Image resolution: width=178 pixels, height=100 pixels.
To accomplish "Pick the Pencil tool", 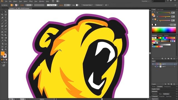I will click(x=6, y=23).
